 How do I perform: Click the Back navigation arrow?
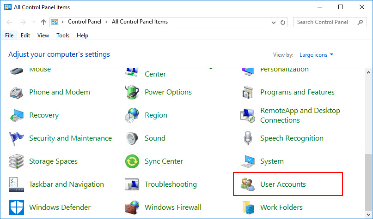9,22
